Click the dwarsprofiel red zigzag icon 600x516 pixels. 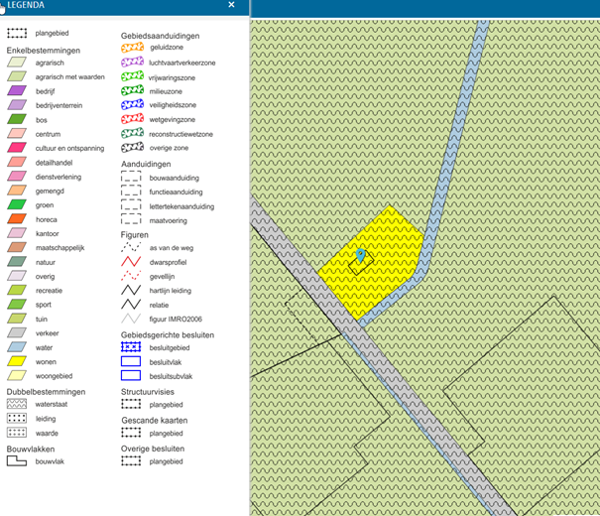pos(131,261)
